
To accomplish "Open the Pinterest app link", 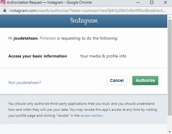I will [48, 38].
